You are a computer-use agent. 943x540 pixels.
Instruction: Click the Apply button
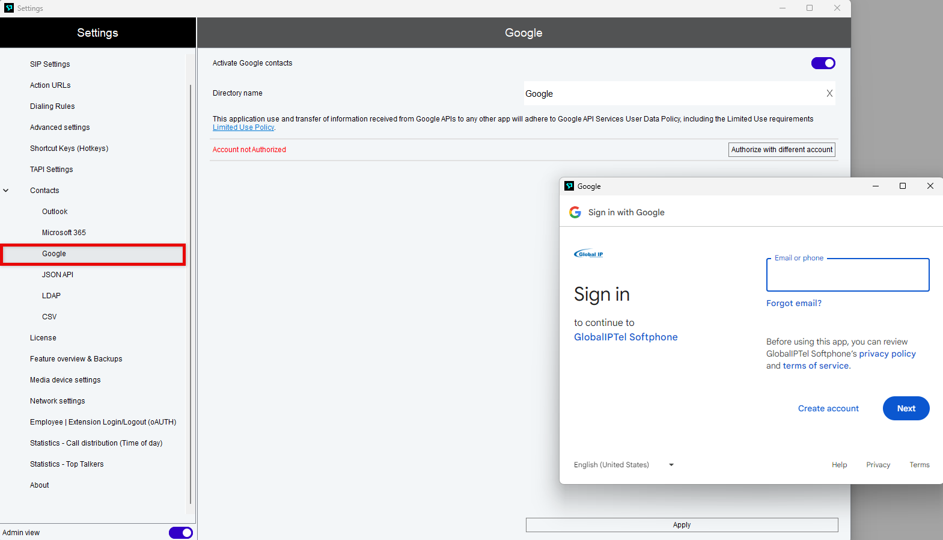[x=682, y=525]
